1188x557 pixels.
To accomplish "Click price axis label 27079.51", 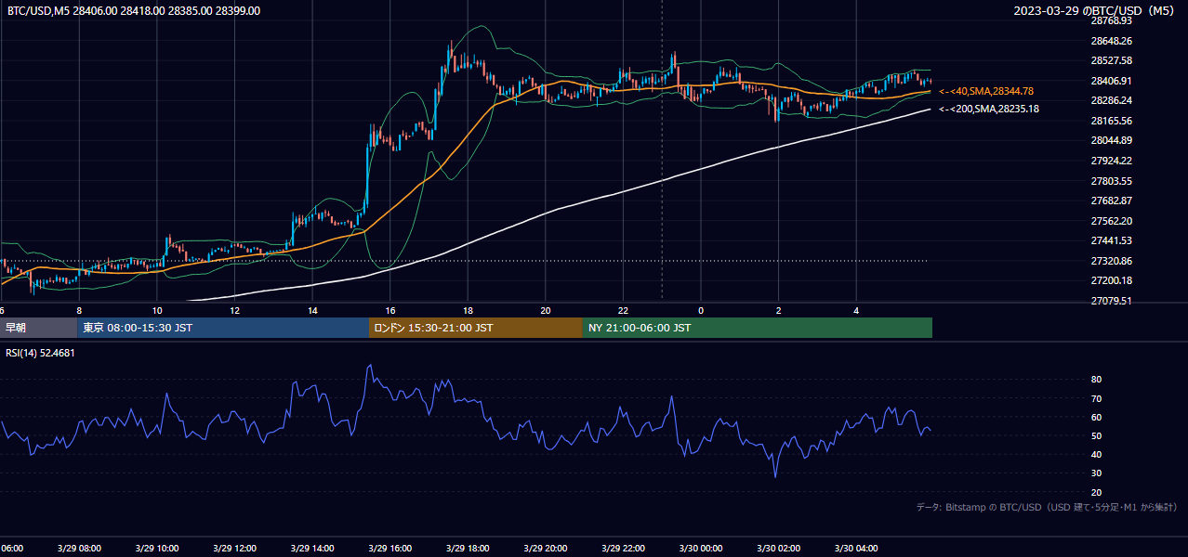I will coord(1111,301).
